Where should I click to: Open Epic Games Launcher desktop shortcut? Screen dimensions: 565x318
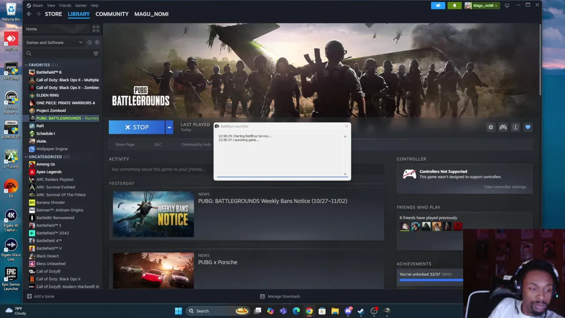coord(11,278)
